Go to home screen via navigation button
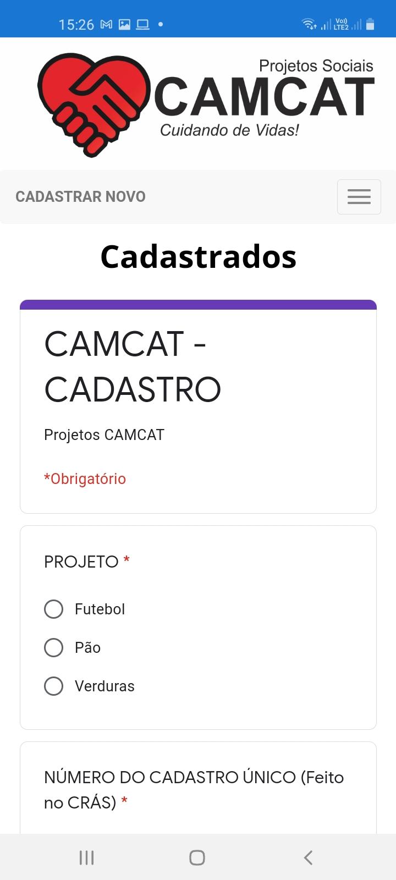The width and height of the screenshot is (396, 880). pos(197,857)
